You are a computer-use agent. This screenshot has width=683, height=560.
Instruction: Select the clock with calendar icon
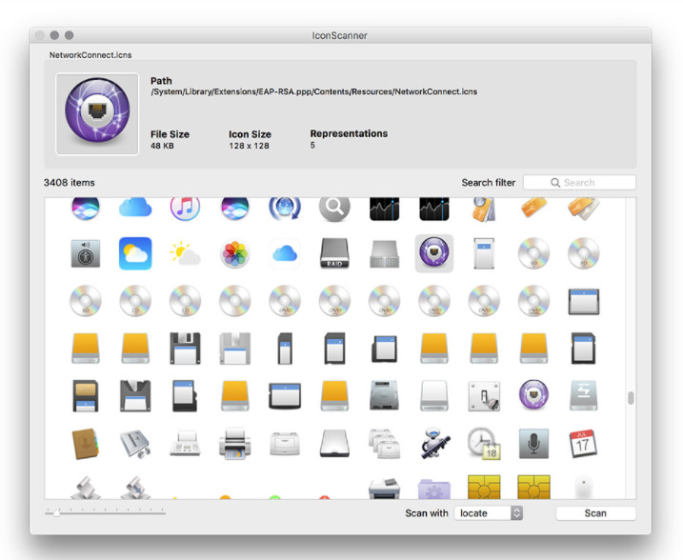484,444
